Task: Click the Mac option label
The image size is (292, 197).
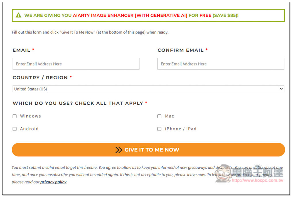Action: (x=169, y=116)
